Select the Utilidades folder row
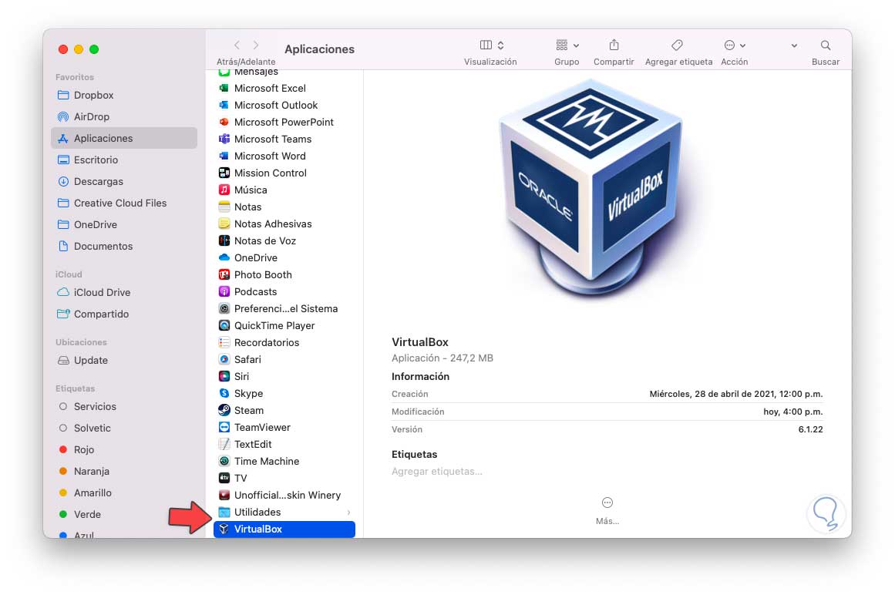 284,513
